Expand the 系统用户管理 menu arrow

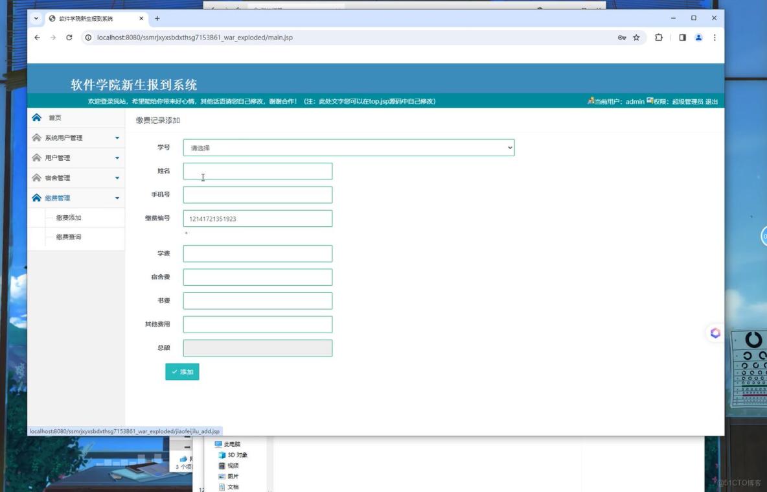click(117, 137)
